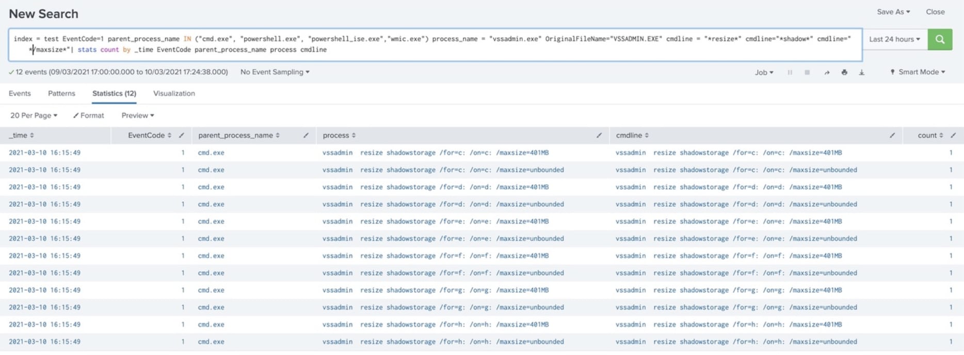Image resolution: width=964 pixels, height=355 pixels.
Task: Click the process cell /for=c: /maxsize=401MB
Action: tap(436, 153)
